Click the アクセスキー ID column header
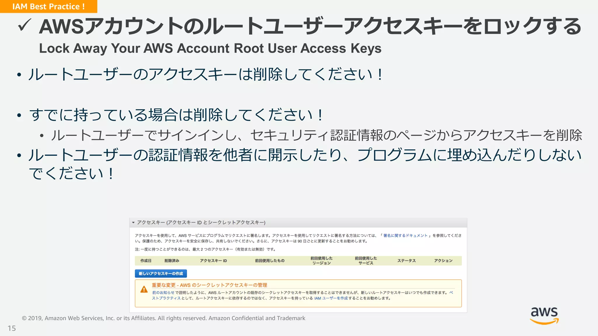598x336 pixels. [213, 261]
